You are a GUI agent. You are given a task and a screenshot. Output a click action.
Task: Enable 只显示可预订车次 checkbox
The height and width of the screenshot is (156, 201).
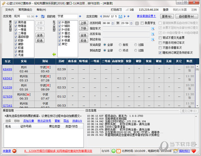160,43
